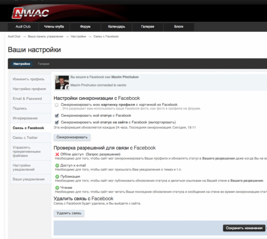Open the Форум navigation menu
The height and width of the screenshot is (239, 267).
coord(85,27)
